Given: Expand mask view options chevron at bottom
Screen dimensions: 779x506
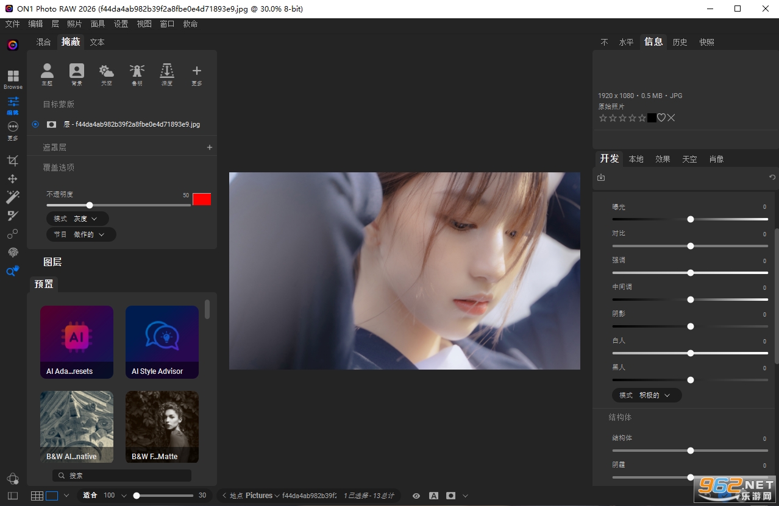Looking at the screenshot, I should pos(466,496).
